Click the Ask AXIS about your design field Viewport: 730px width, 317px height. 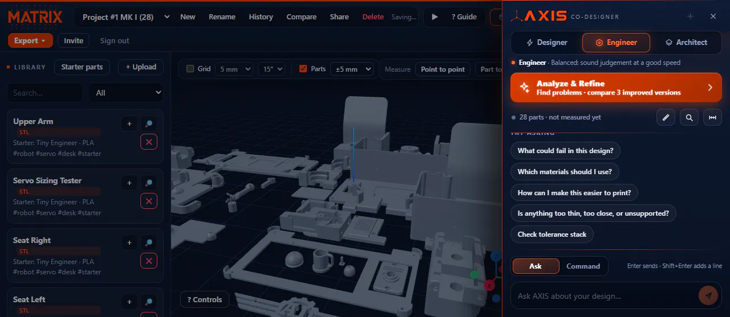coord(605,296)
